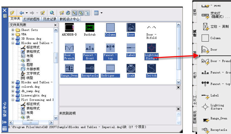Click the Views icon button

coord(96,13)
